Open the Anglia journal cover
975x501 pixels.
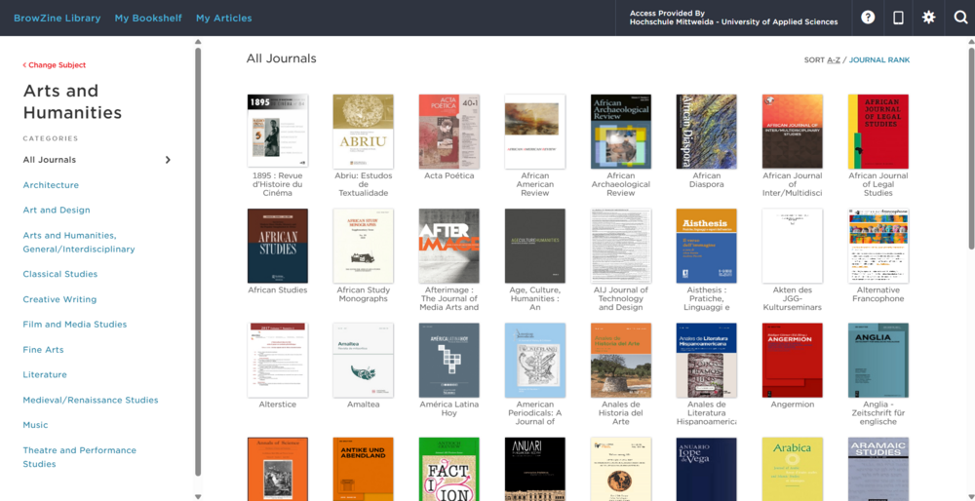[x=877, y=360]
